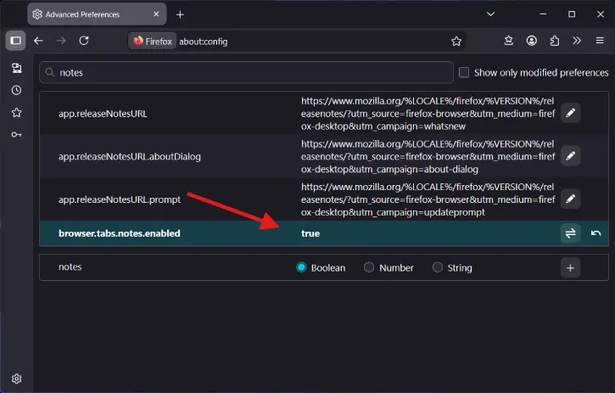Click the whatsnew campaign URL value

coord(428,114)
